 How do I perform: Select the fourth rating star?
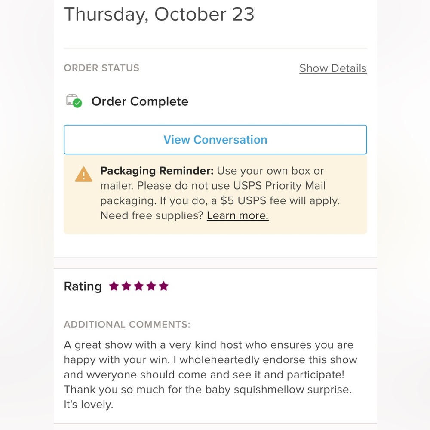[151, 286]
